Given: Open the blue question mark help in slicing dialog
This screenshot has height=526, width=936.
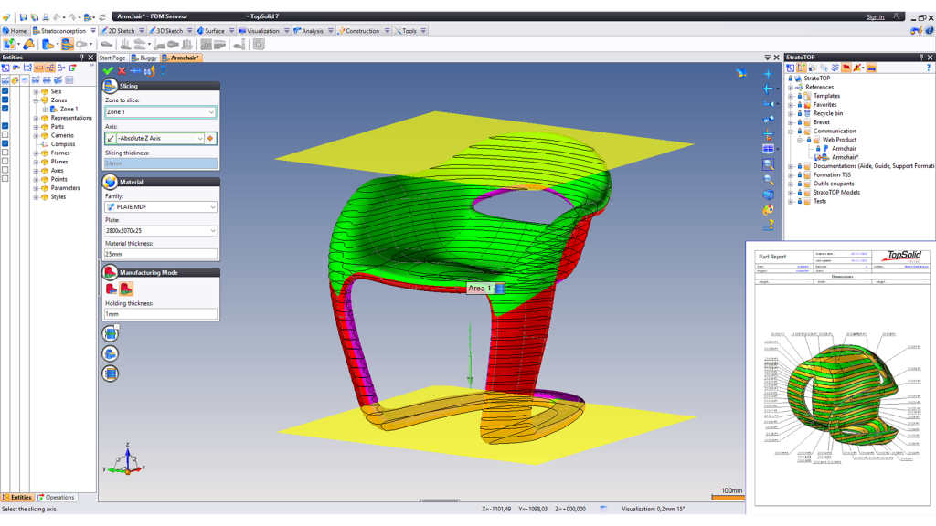Looking at the screenshot, I should [163, 71].
